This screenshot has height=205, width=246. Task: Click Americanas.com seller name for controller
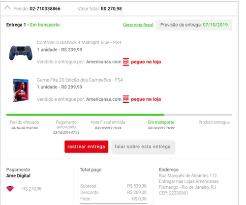(104, 62)
